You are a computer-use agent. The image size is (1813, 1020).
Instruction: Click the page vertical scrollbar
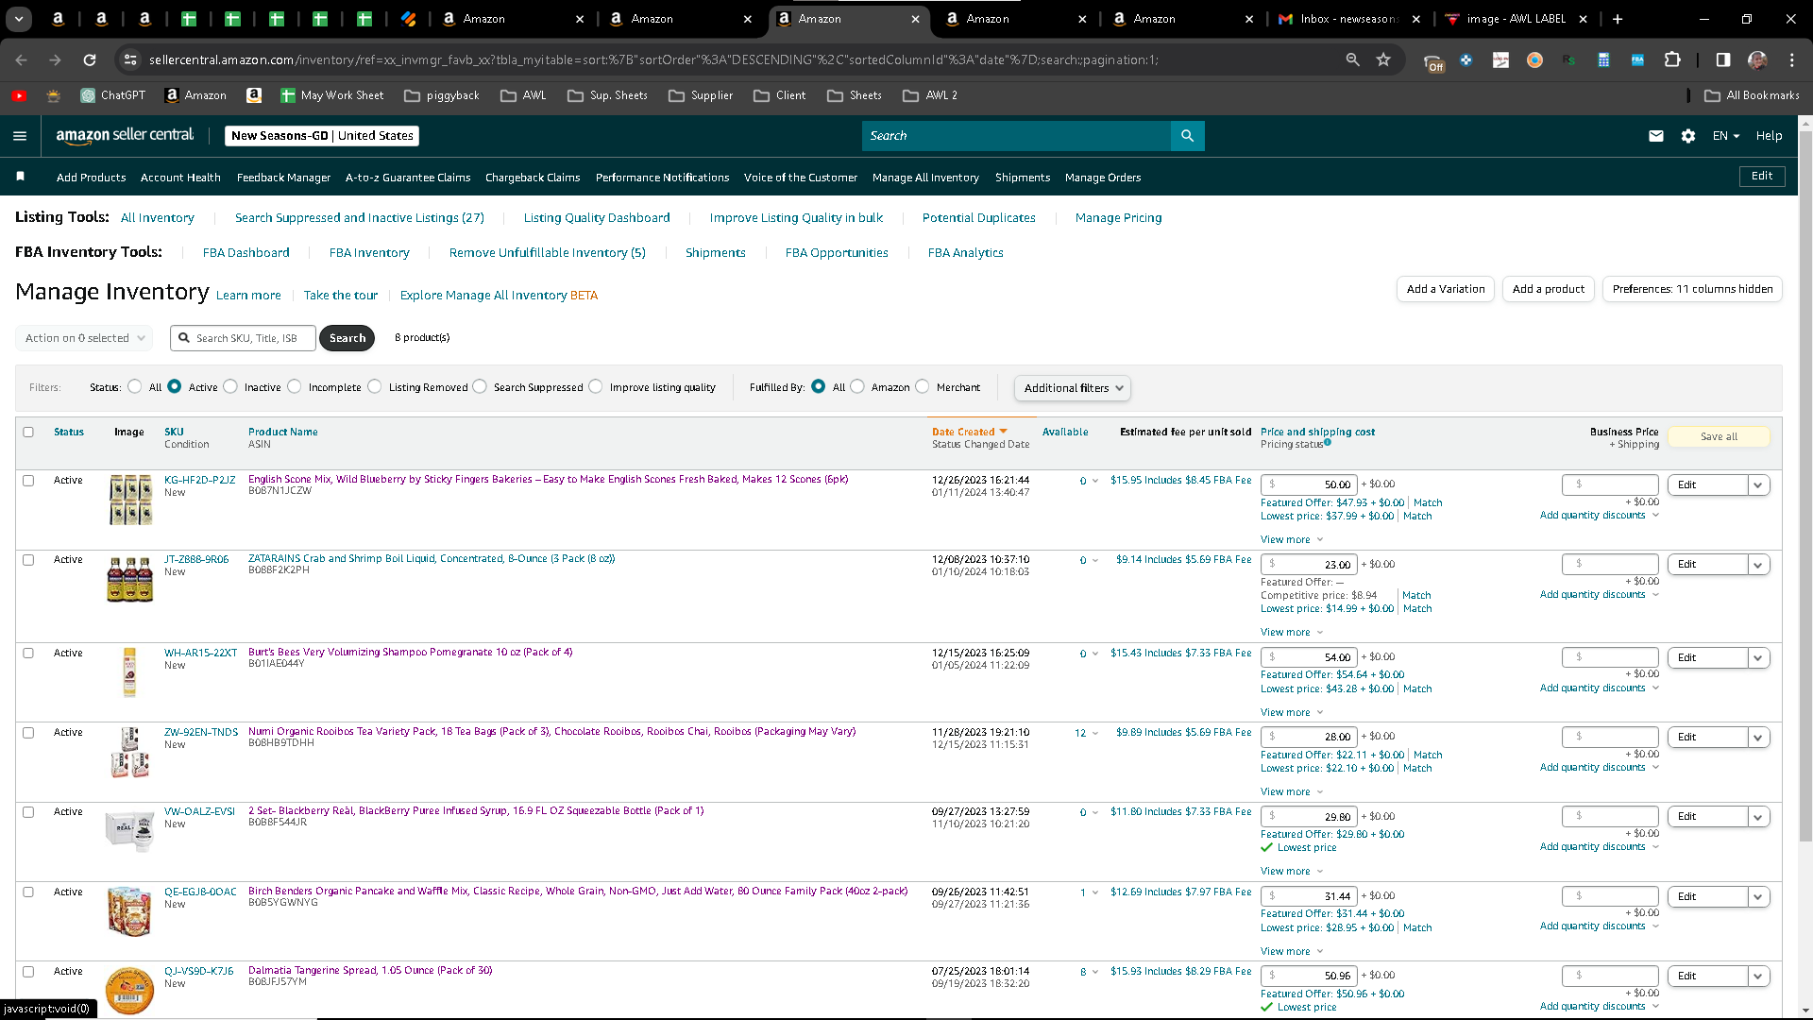1805,486
